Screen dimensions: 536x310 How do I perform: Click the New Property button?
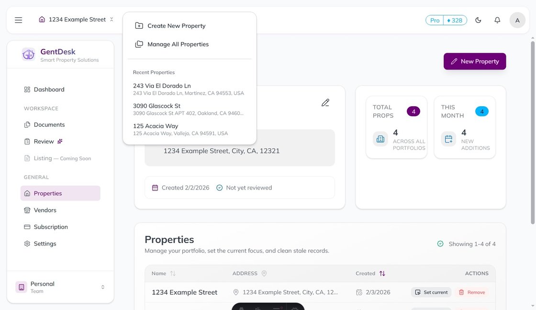click(x=474, y=61)
